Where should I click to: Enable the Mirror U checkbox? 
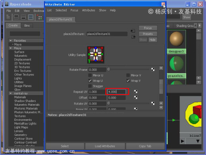pyautogui.click(x=90, y=76)
